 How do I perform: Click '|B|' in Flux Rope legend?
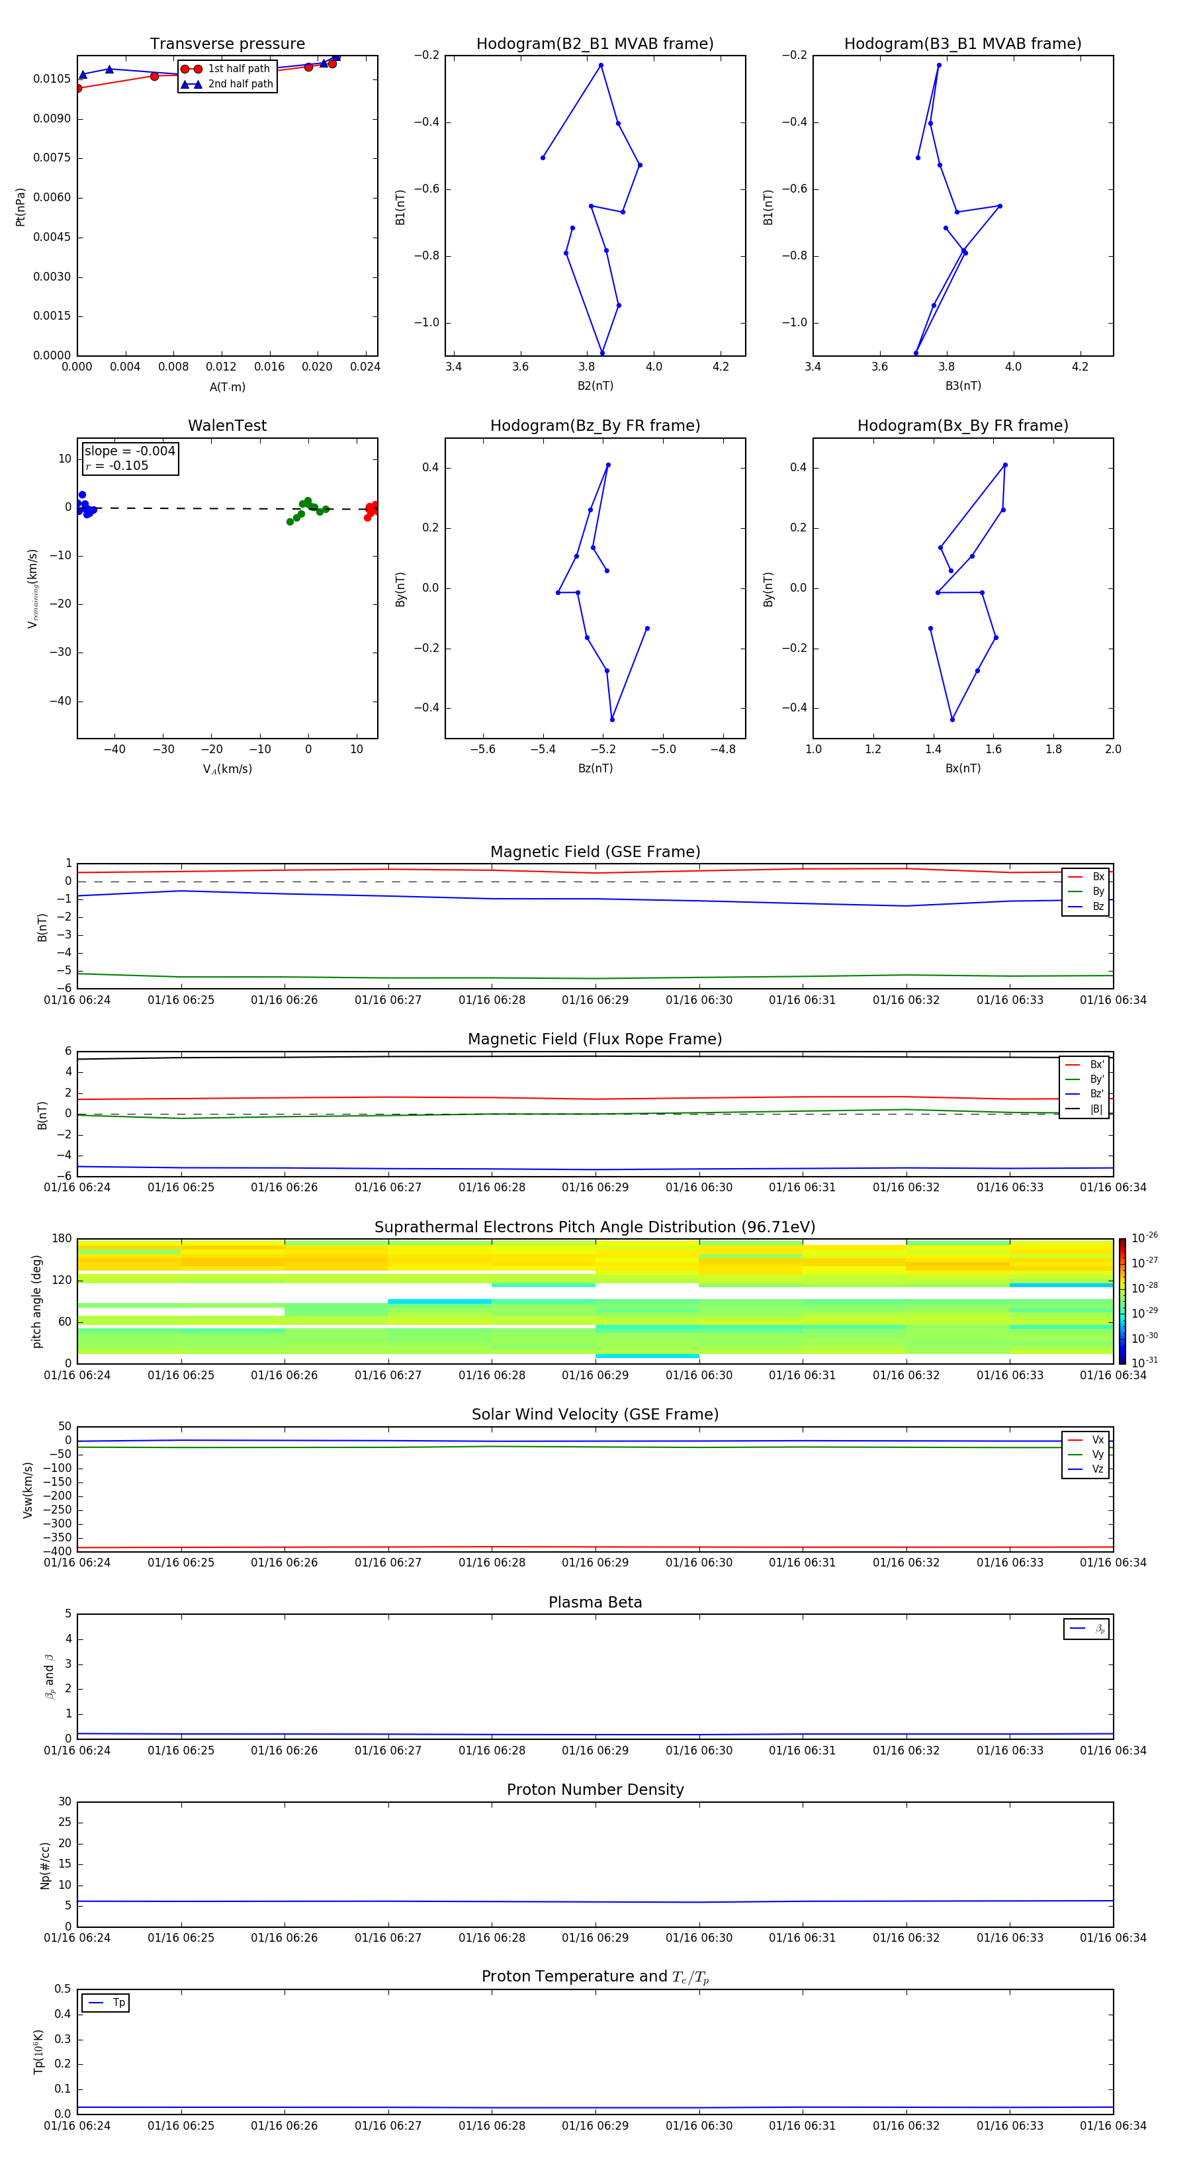[1085, 1110]
